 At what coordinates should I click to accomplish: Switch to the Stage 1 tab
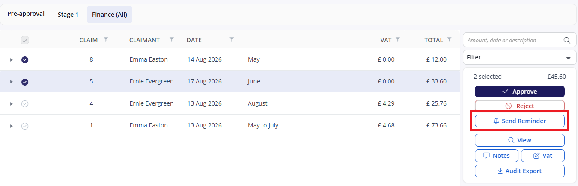[68, 14]
